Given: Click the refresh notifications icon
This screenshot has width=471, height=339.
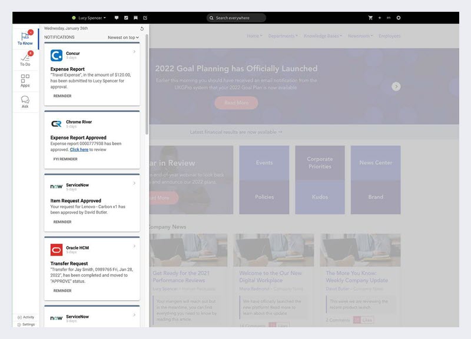Looking at the screenshot, I should [x=142, y=28].
